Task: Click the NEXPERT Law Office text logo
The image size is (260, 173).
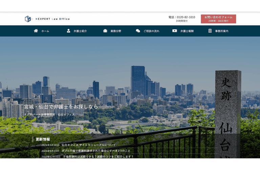Action: pyautogui.click(x=52, y=19)
